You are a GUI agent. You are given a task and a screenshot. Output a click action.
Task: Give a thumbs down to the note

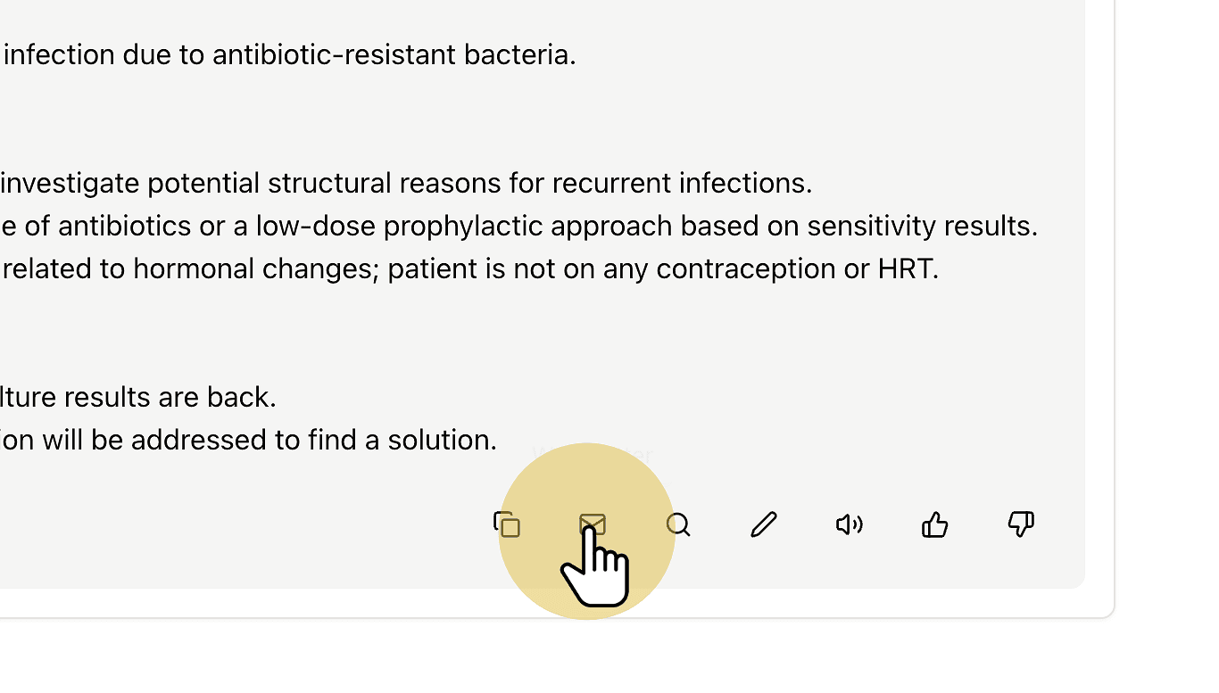[x=1021, y=524]
